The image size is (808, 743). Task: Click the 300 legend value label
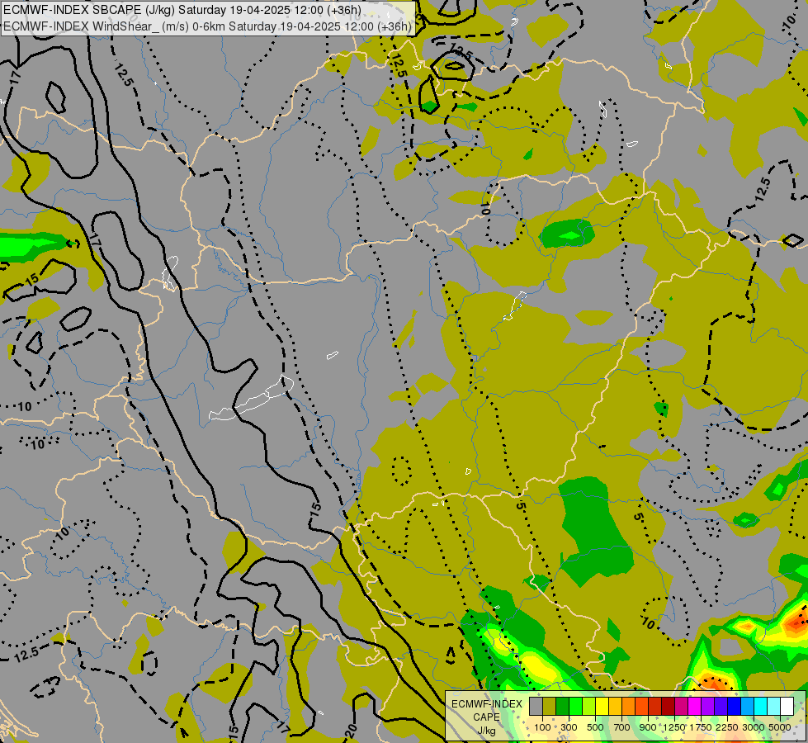point(569,727)
